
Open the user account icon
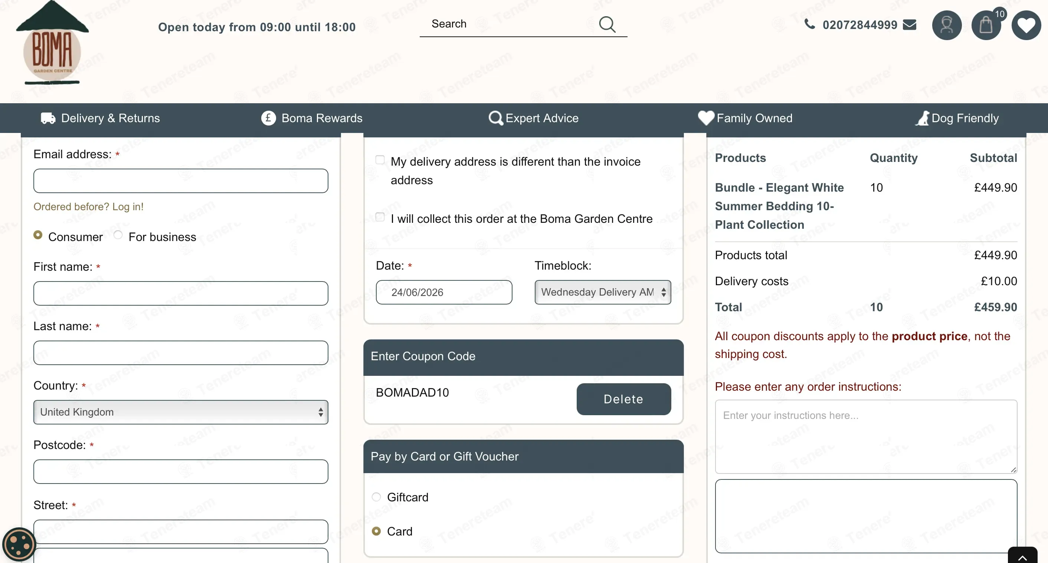click(947, 25)
